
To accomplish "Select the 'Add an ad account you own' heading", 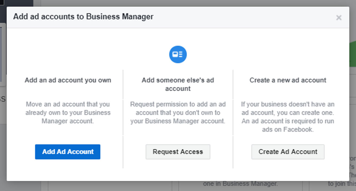I will click(x=68, y=80).
